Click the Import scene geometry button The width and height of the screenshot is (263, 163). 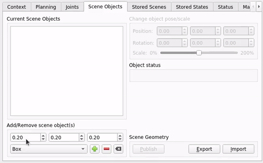pos(238,149)
